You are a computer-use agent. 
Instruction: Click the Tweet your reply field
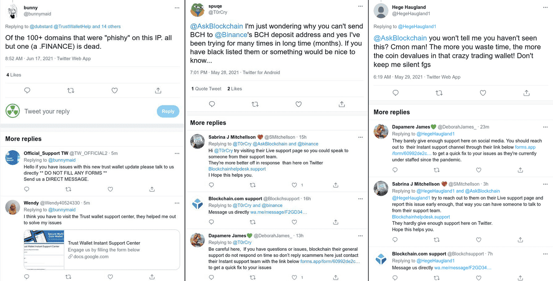(x=47, y=111)
